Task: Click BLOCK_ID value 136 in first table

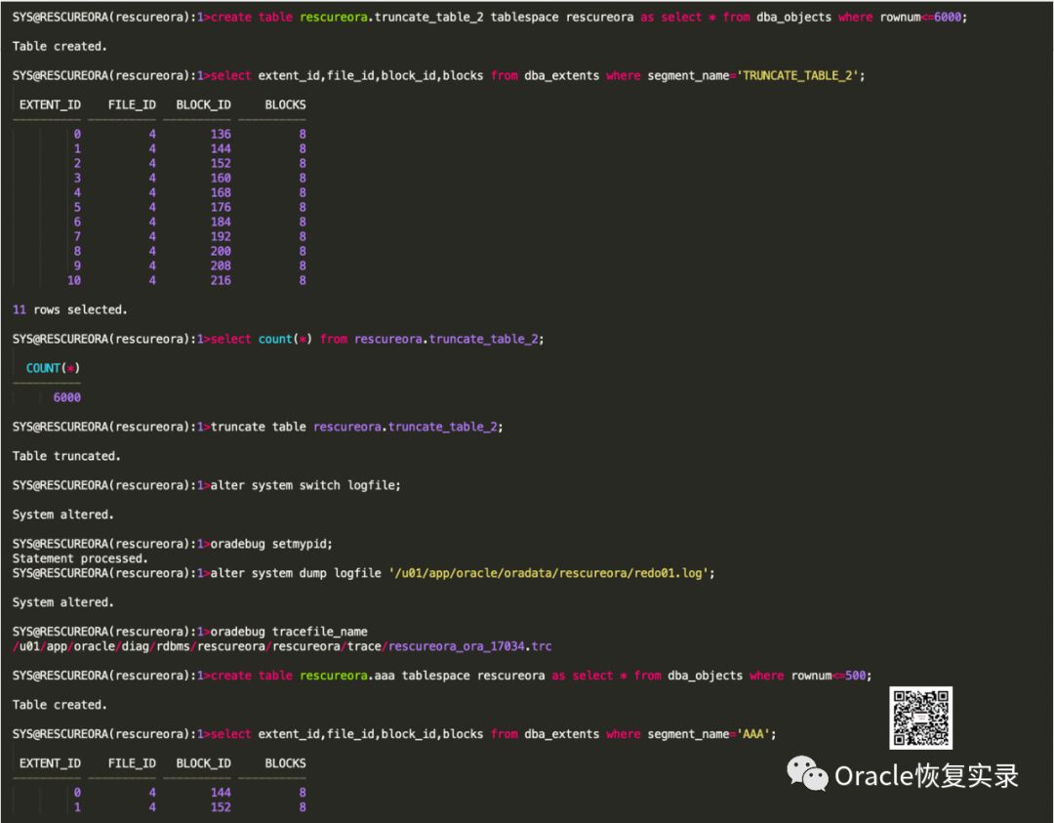Action: (x=220, y=134)
